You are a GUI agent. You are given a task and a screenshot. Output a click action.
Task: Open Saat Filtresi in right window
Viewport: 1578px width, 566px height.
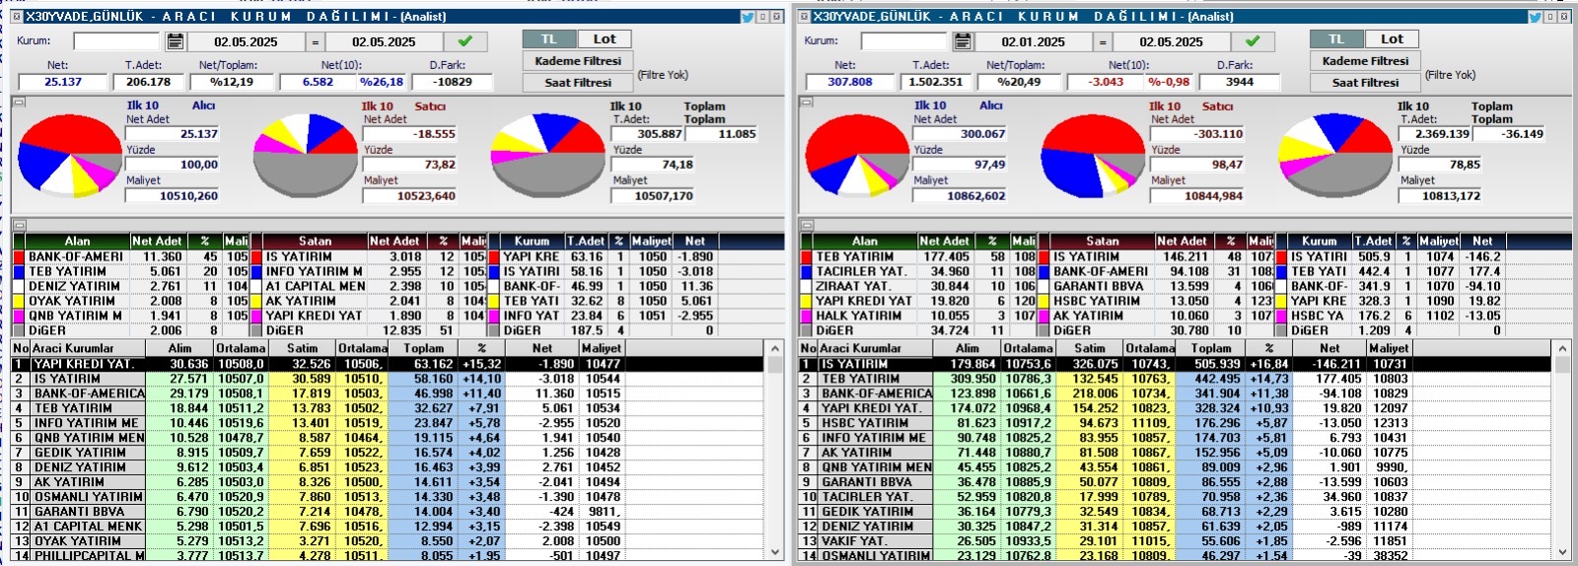[1365, 83]
